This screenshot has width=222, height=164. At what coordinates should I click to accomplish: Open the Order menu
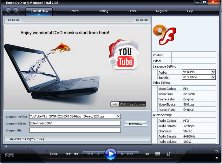click(x=132, y=11)
